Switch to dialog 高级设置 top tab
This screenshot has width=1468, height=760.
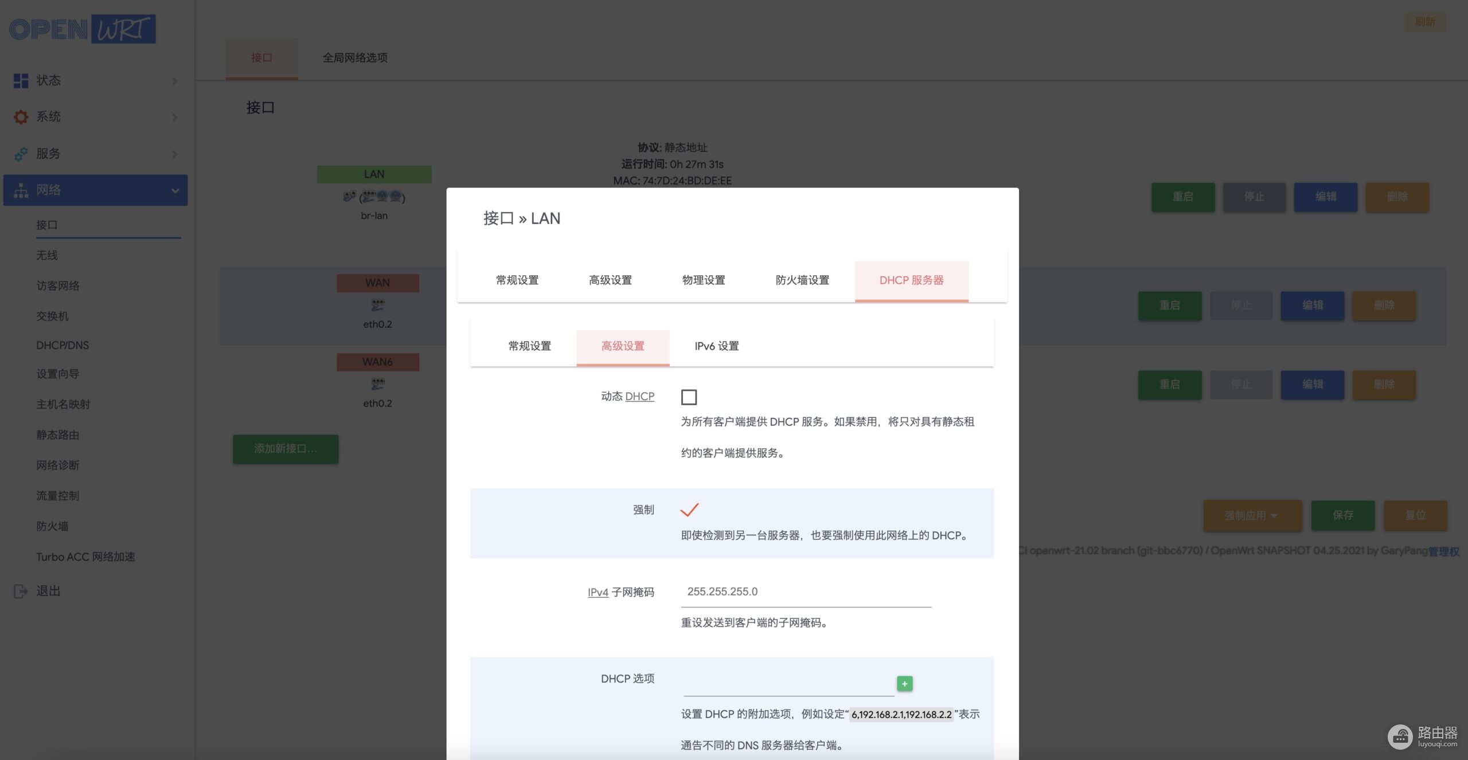point(610,280)
